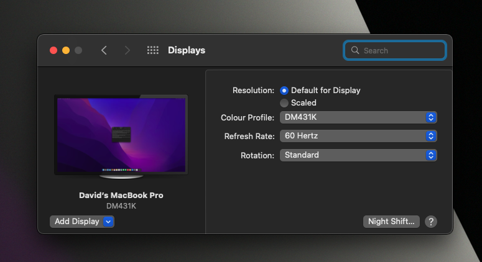Click the Rotation label
Image resolution: width=482 pixels, height=262 pixels.
257,156
